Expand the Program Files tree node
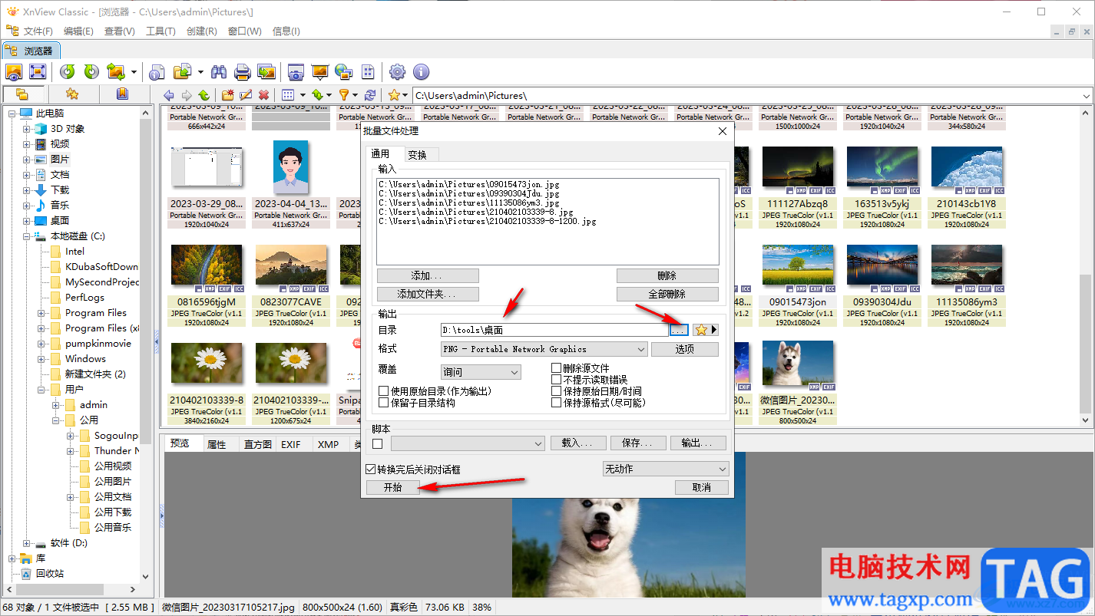The image size is (1095, 616). coord(41,313)
